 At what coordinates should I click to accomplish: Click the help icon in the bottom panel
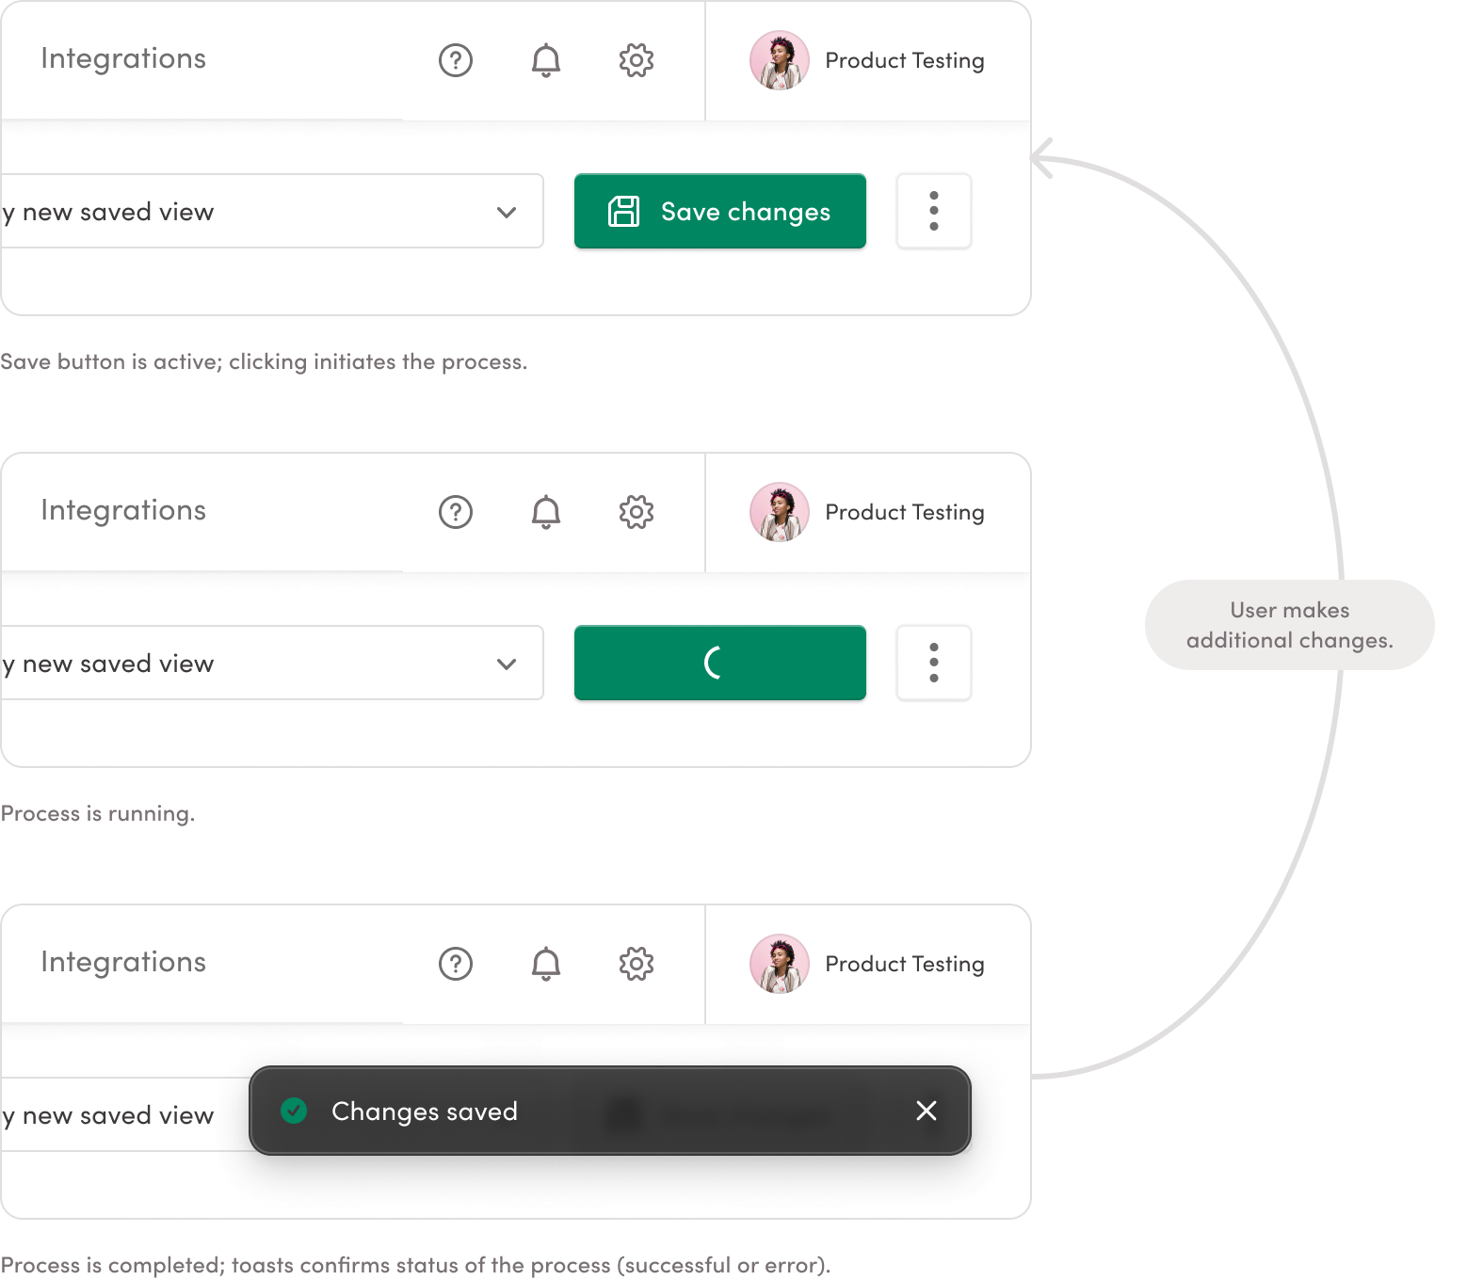pos(456,964)
